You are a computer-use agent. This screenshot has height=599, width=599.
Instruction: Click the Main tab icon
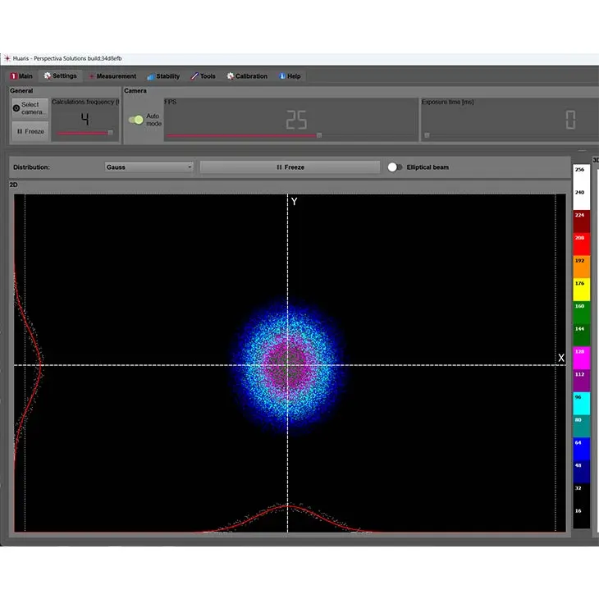pyautogui.click(x=14, y=76)
